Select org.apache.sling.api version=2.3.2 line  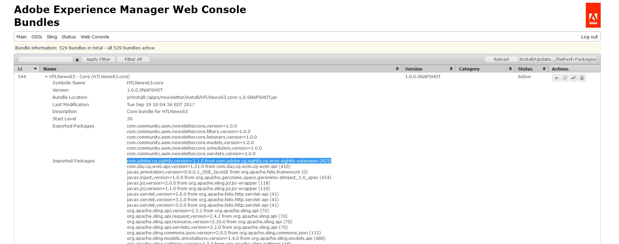tap(198, 210)
